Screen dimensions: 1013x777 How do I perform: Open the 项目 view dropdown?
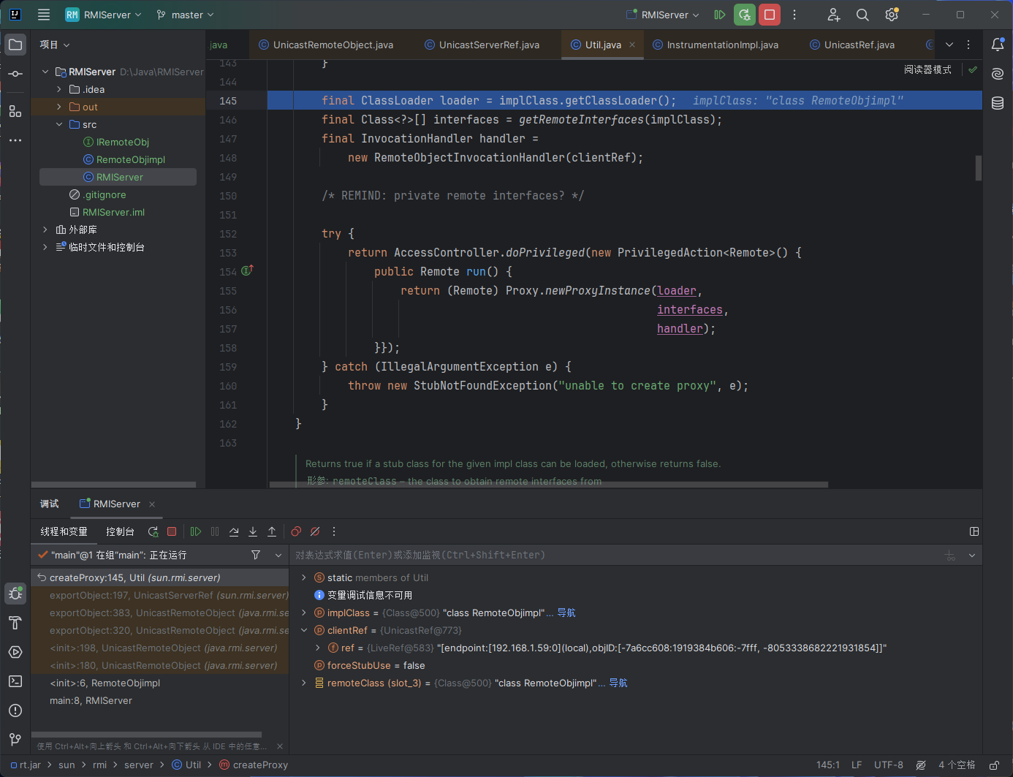coord(55,45)
